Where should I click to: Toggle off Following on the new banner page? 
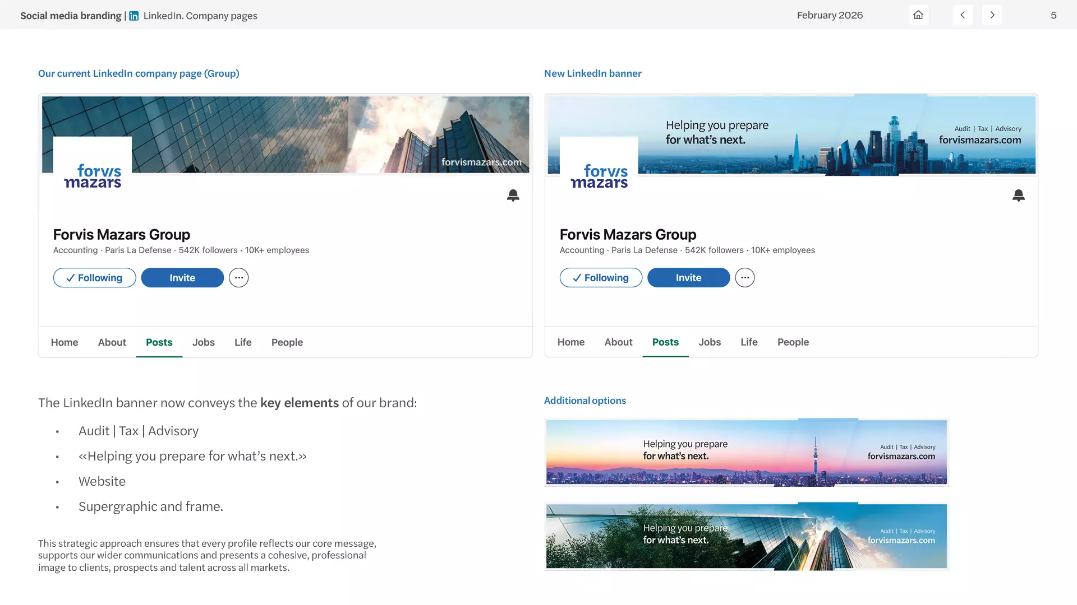[601, 277]
